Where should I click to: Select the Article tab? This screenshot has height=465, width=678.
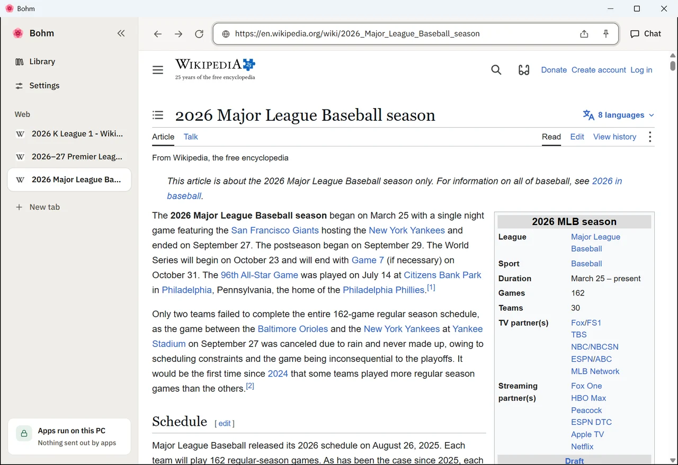[x=163, y=137]
